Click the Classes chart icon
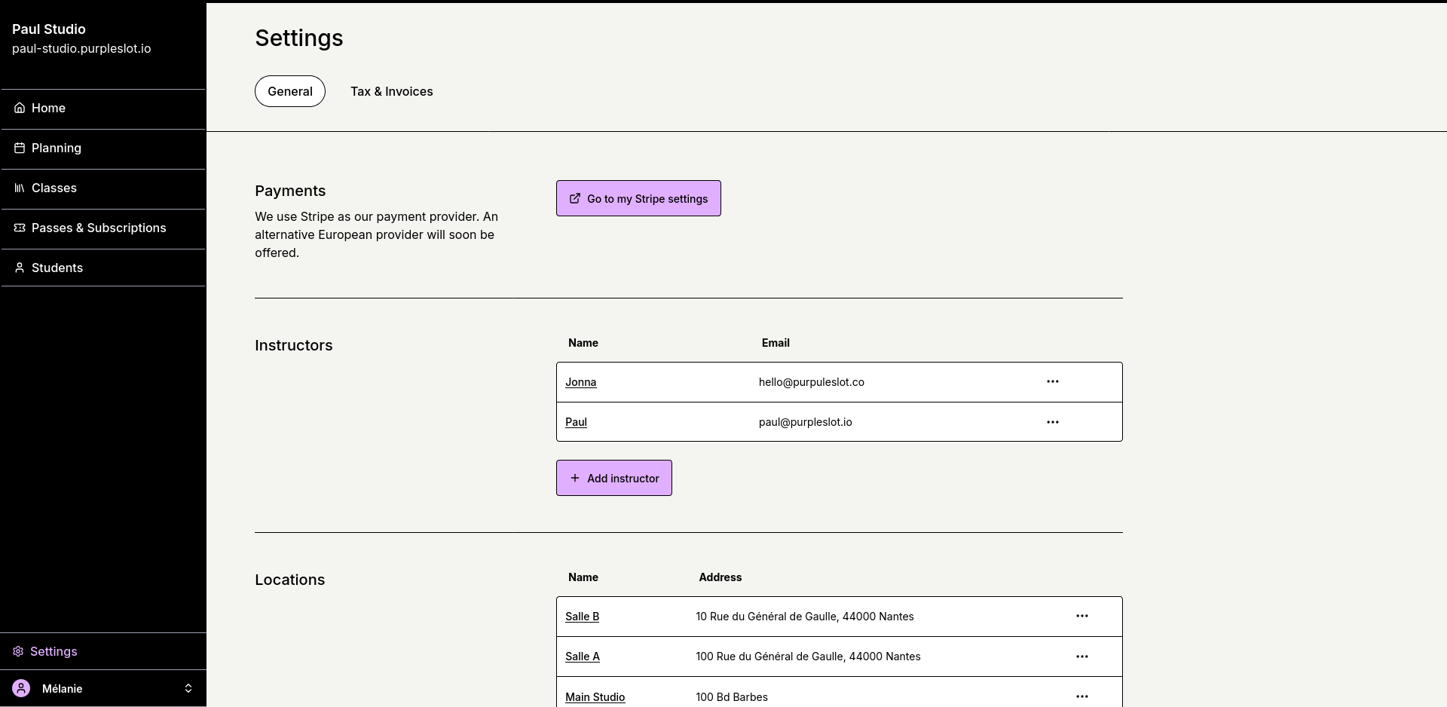1447x707 pixels. pyautogui.click(x=19, y=188)
